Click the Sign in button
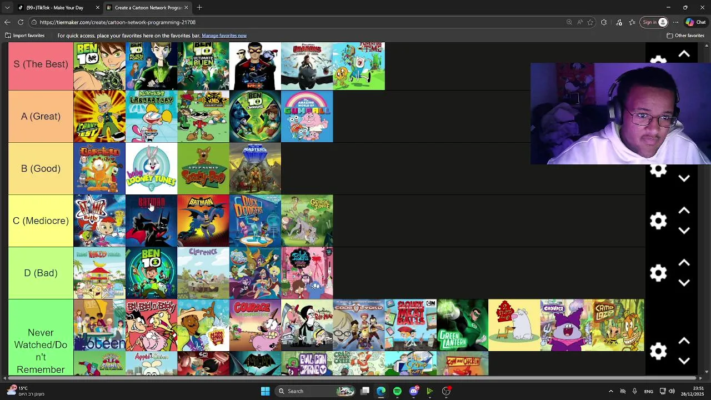711x400 pixels. pyautogui.click(x=655, y=22)
